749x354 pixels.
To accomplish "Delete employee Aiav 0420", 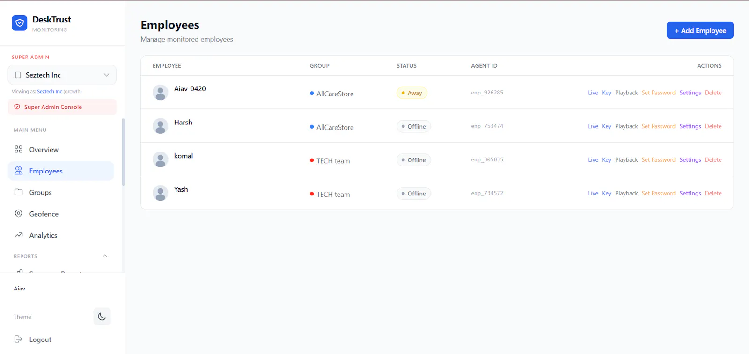I will pos(713,93).
